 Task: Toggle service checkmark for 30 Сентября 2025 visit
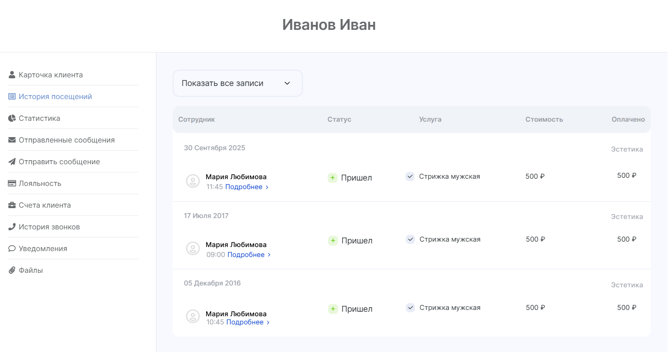tap(410, 176)
